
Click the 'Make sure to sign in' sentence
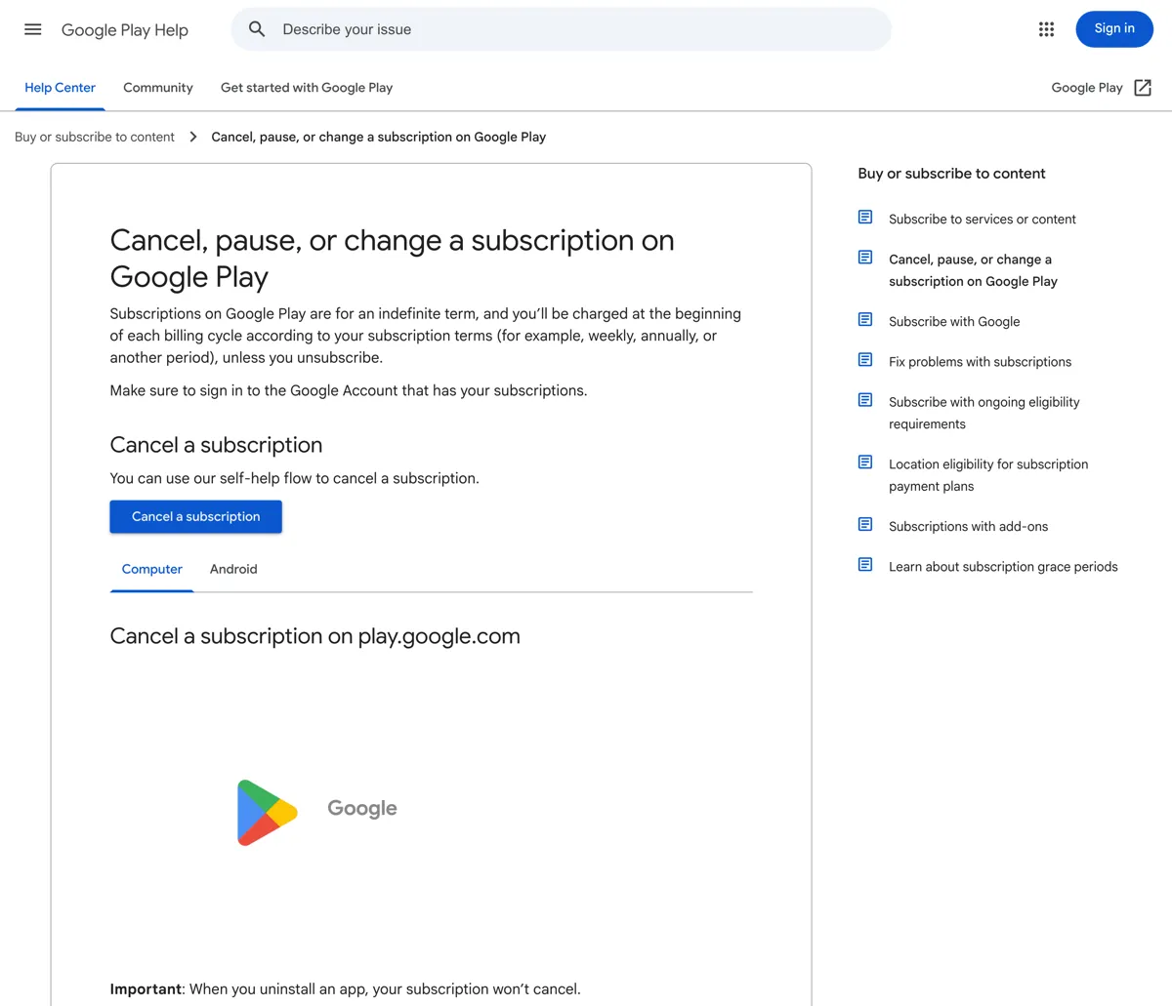point(349,390)
